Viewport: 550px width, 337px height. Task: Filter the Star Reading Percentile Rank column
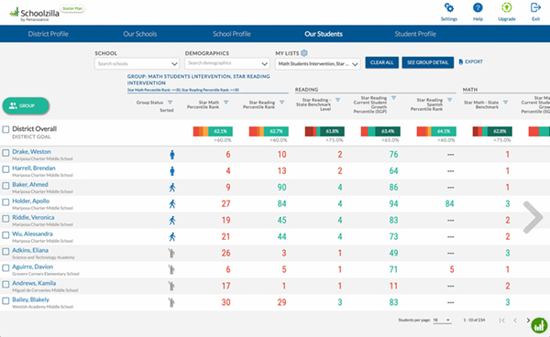click(282, 103)
